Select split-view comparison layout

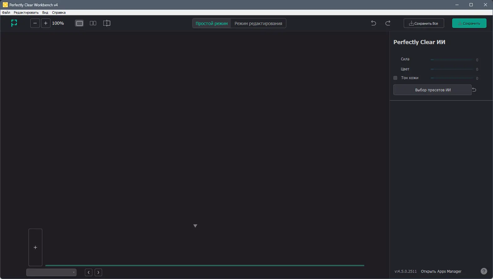coord(107,23)
